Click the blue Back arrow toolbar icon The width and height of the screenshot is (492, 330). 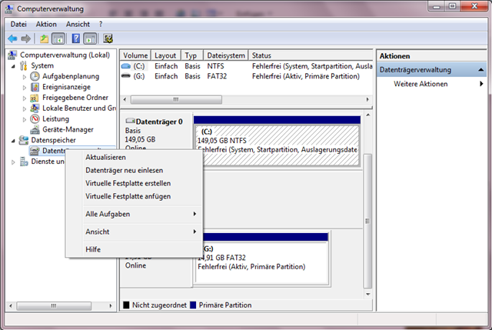(12, 38)
